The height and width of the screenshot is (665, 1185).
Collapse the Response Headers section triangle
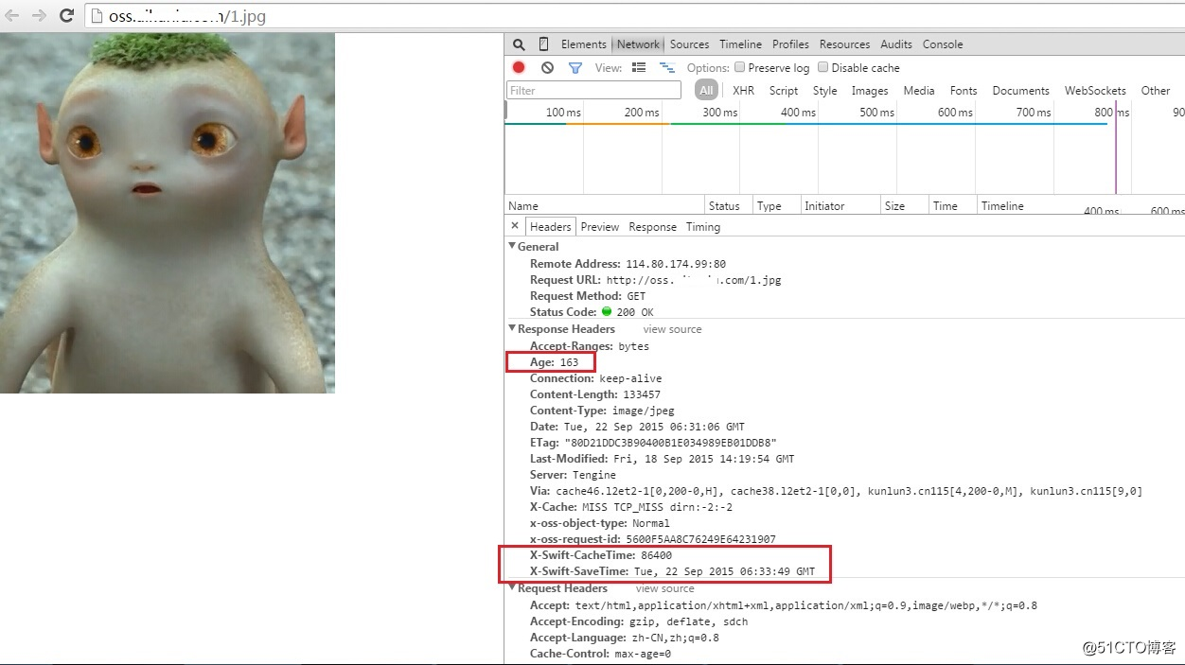[x=512, y=328]
